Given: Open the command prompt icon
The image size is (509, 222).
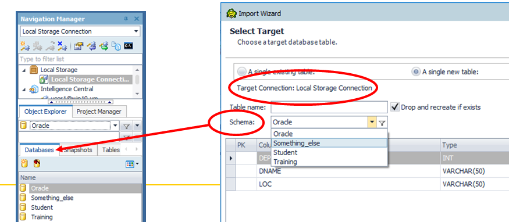Looking at the screenshot, I should click(x=128, y=46).
